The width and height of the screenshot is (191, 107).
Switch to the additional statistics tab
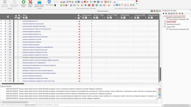coord(15,105)
